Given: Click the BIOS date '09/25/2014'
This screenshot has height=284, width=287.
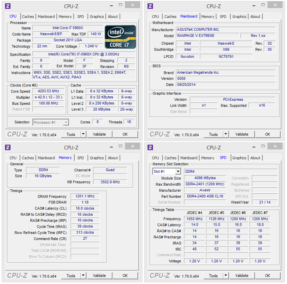Looking at the screenshot, I should click(x=226, y=85).
